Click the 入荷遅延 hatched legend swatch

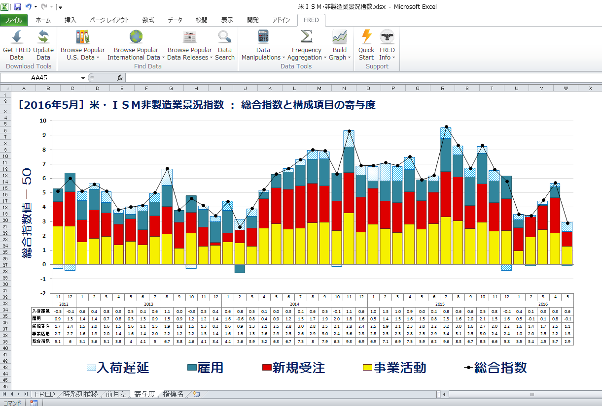91,368
